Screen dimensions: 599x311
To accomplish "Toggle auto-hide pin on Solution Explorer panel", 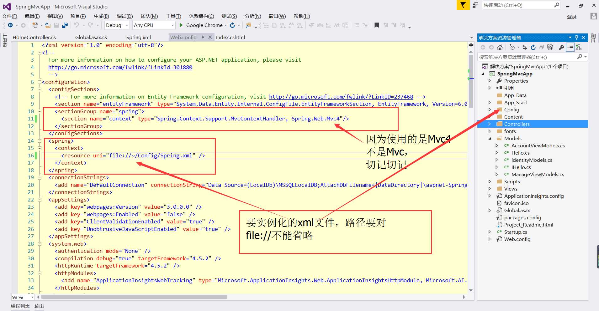I will (x=576, y=38).
